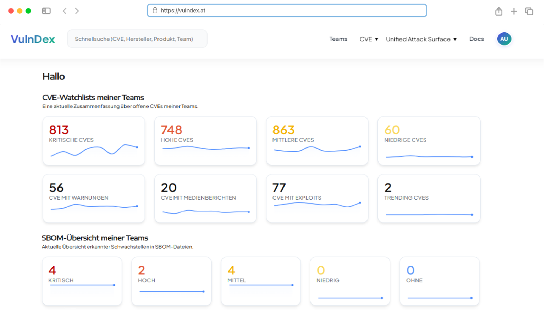
Task: Open the CVE dropdown menu
Action: tap(368, 39)
